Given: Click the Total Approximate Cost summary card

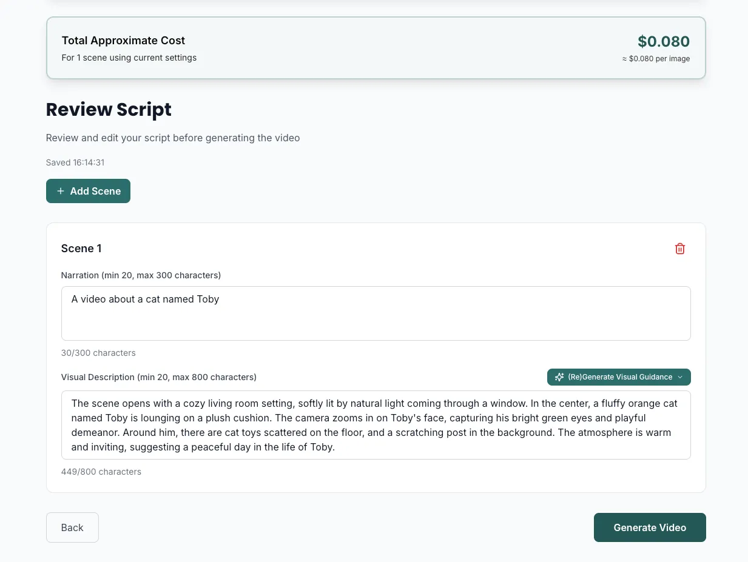Looking at the screenshot, I should pyautogui.click(x=376, y=48).
